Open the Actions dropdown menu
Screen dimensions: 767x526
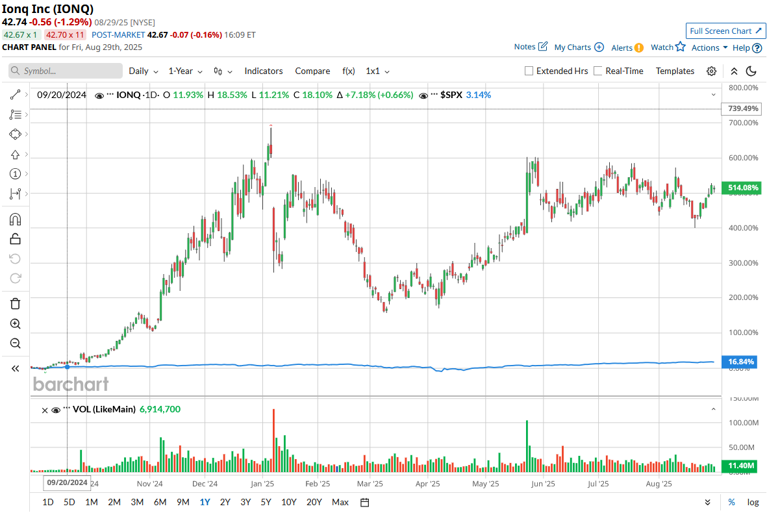pyautogui.click(x=709, y=47)
